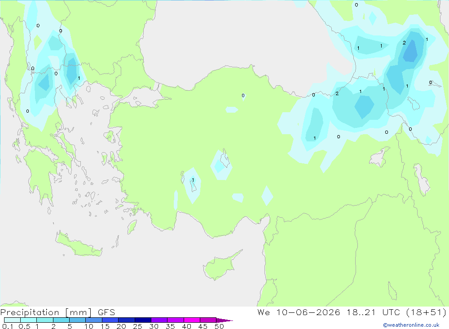Click the '10' legend scale label
Viewport: 449px width, 329px height.
89,326
